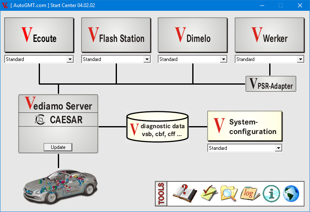Open the globe web icon in Tools

pos(291,193)
